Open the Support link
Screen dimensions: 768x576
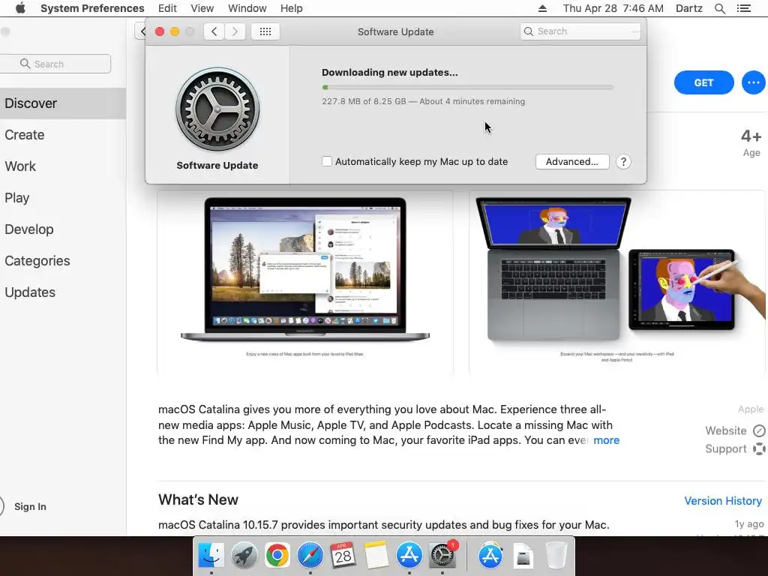pos(725,448)
